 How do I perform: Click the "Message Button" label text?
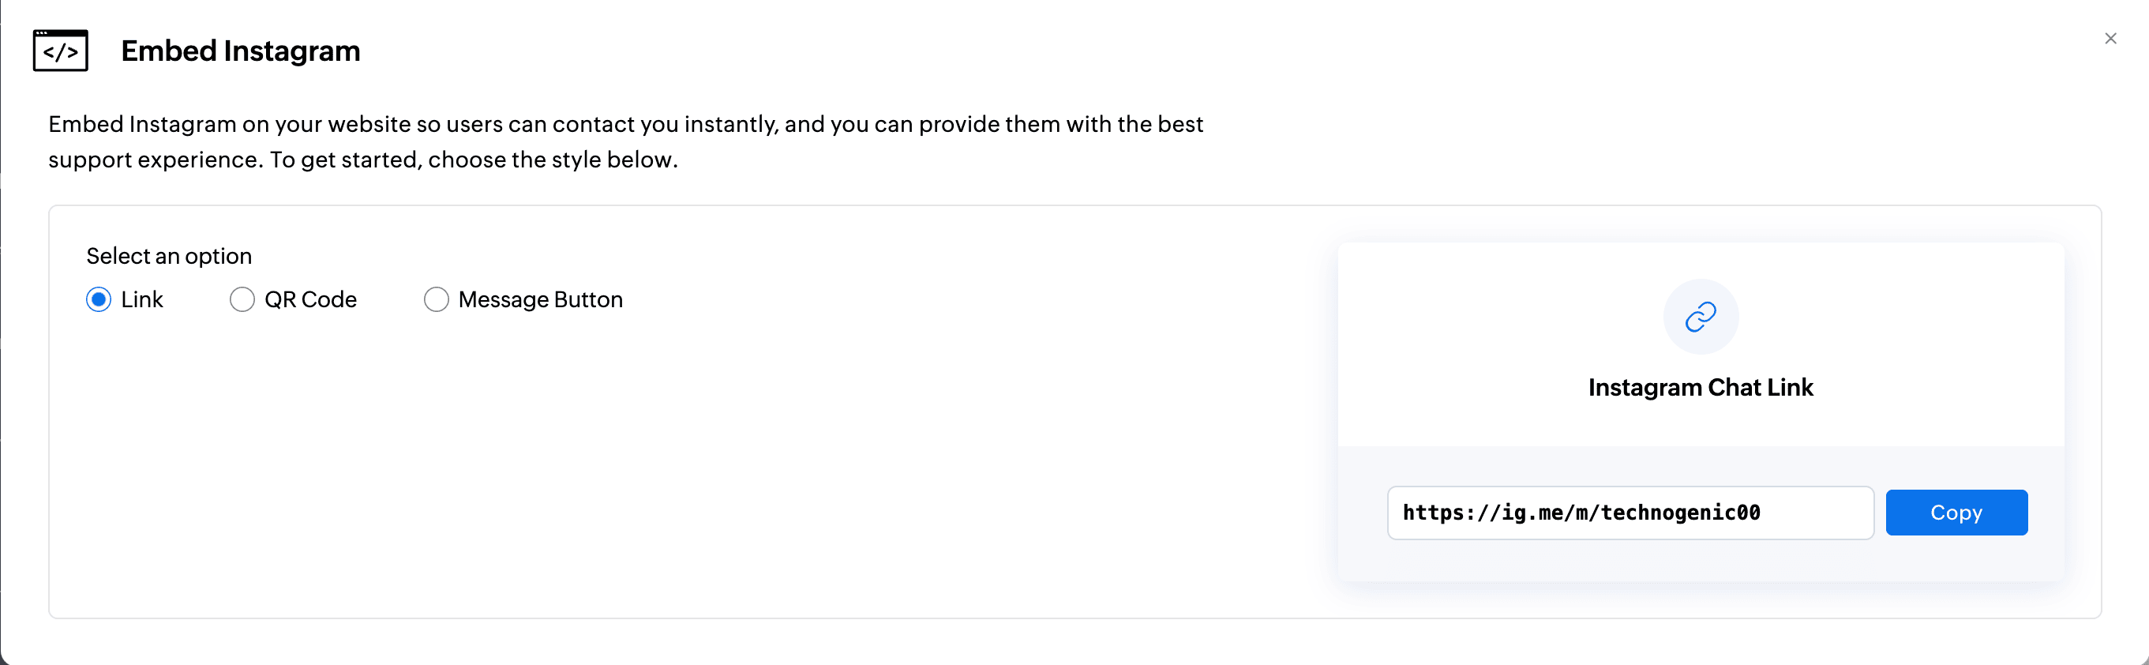pos(540,299)
